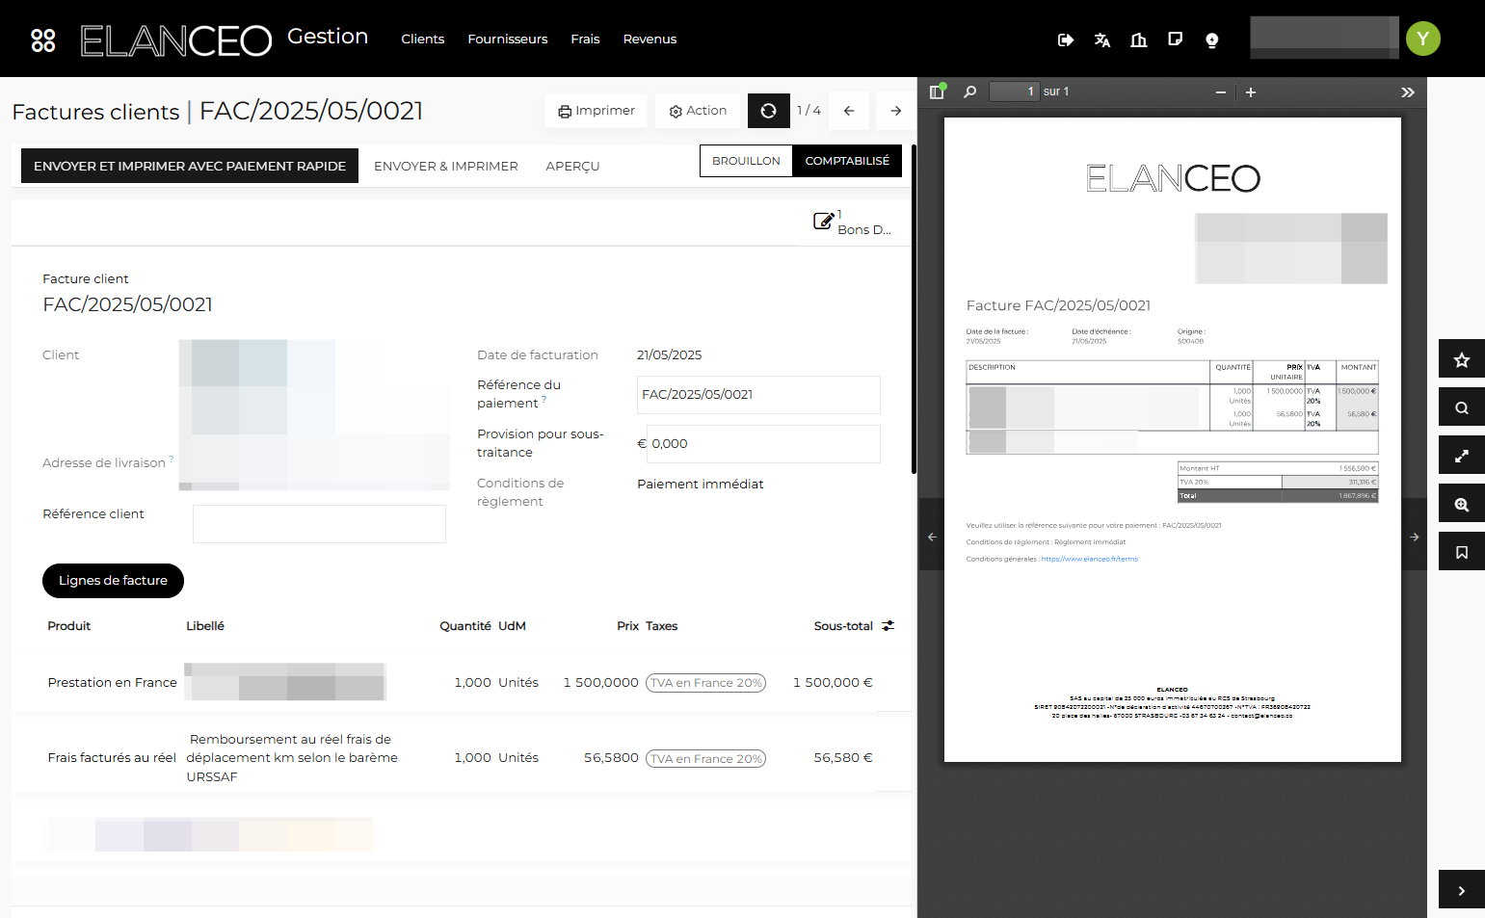1485x918 pixels.
Task: Click the PDF viewer search magnifier
Action: [x=970, y=92]
